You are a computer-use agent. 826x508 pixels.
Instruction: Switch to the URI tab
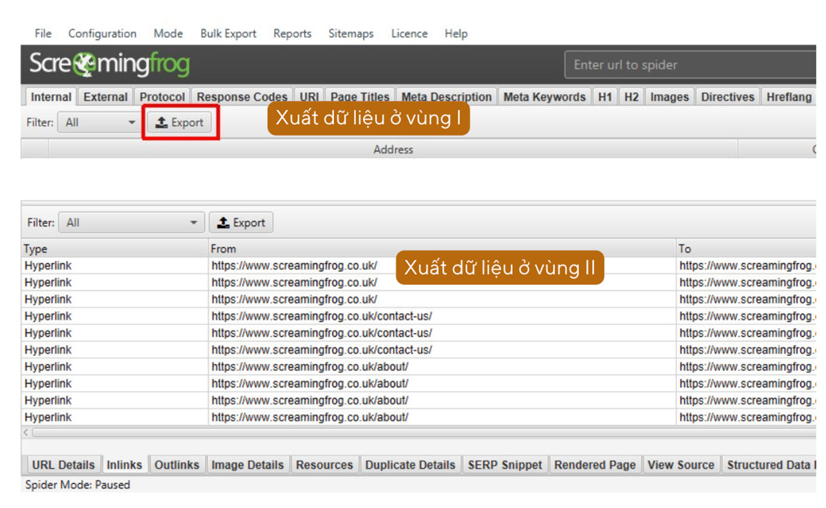click(309, 97)
